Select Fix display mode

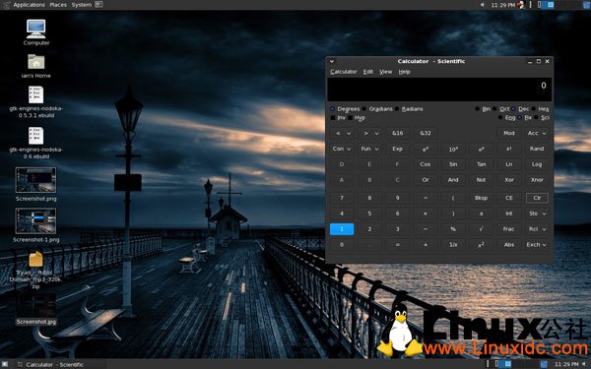point(525,117)
